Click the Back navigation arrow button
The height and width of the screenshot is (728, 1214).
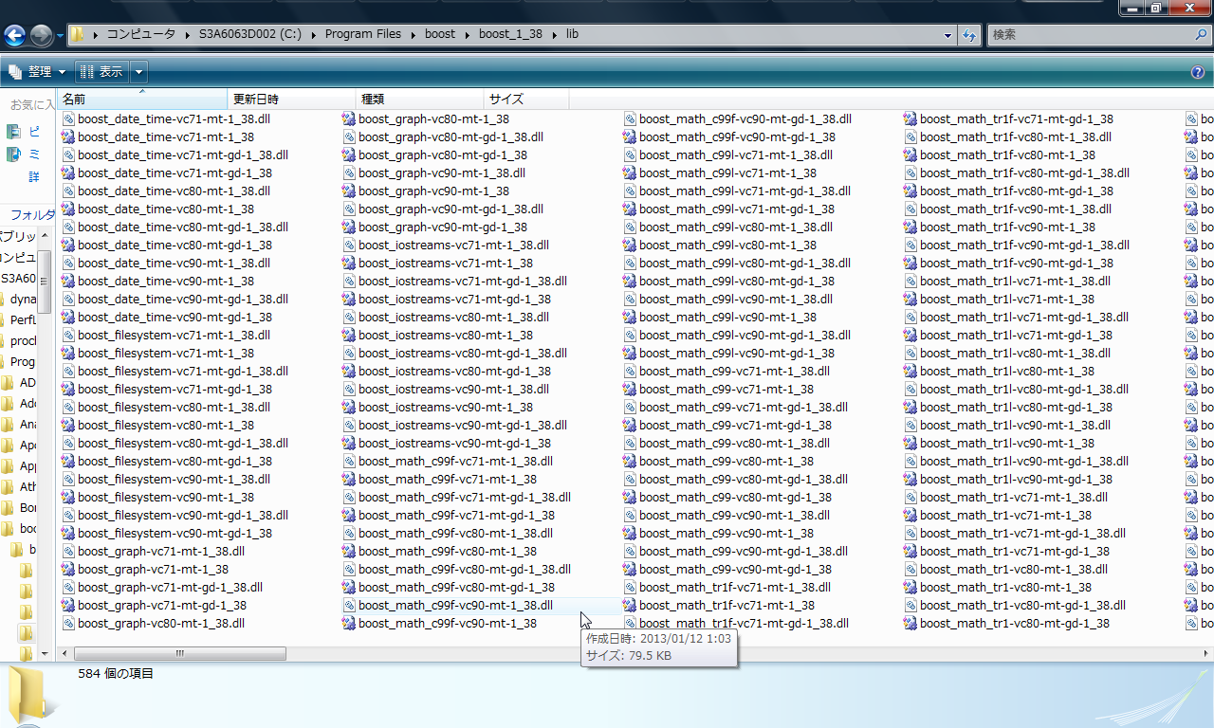[x=14, y=36]
